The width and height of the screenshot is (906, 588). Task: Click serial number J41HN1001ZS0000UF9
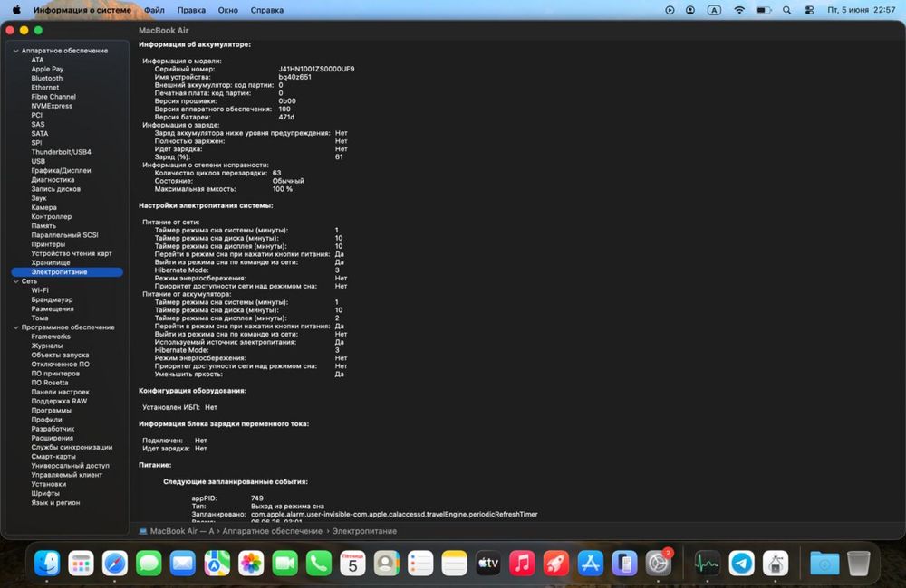click(x=316, y=69)
